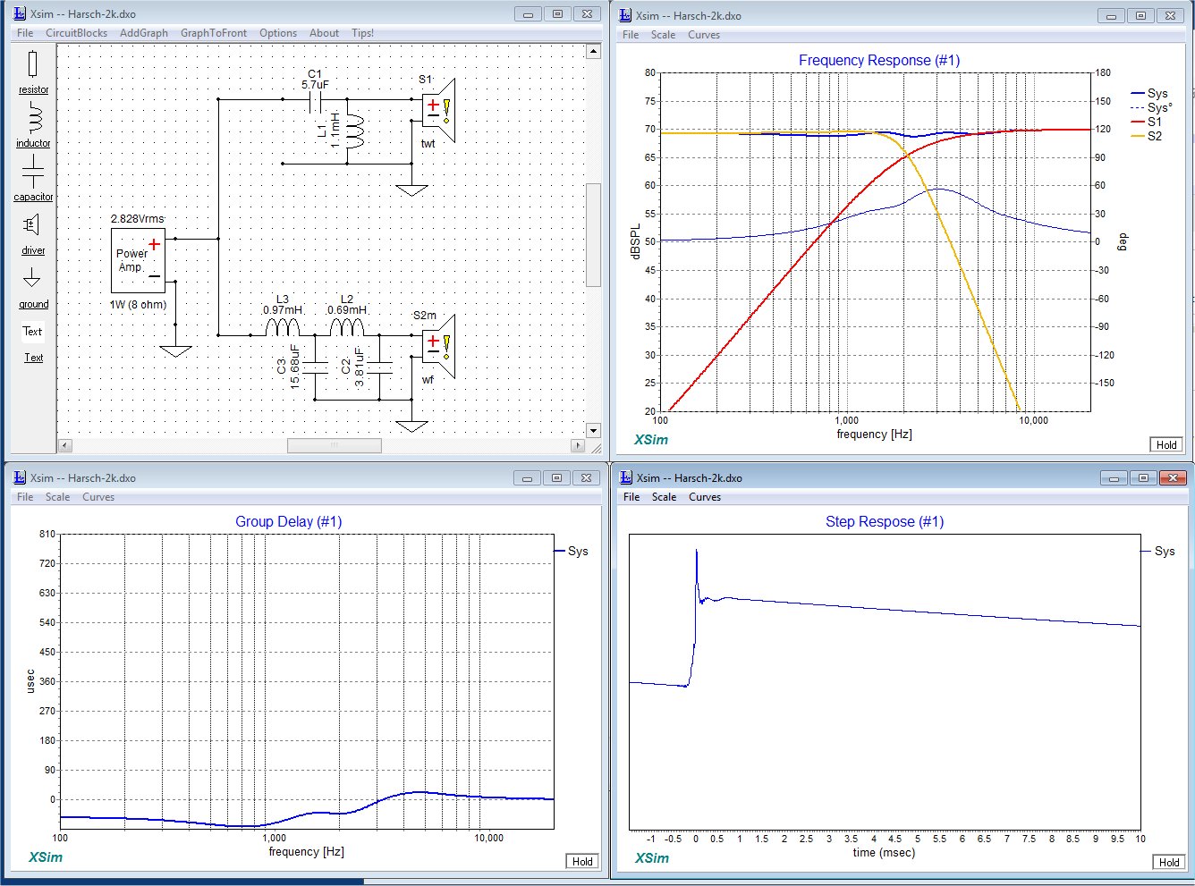Open Scale menu in Frequency Response window
The width and height of the screenshot is (1195, 886).
tap(663, 35)
